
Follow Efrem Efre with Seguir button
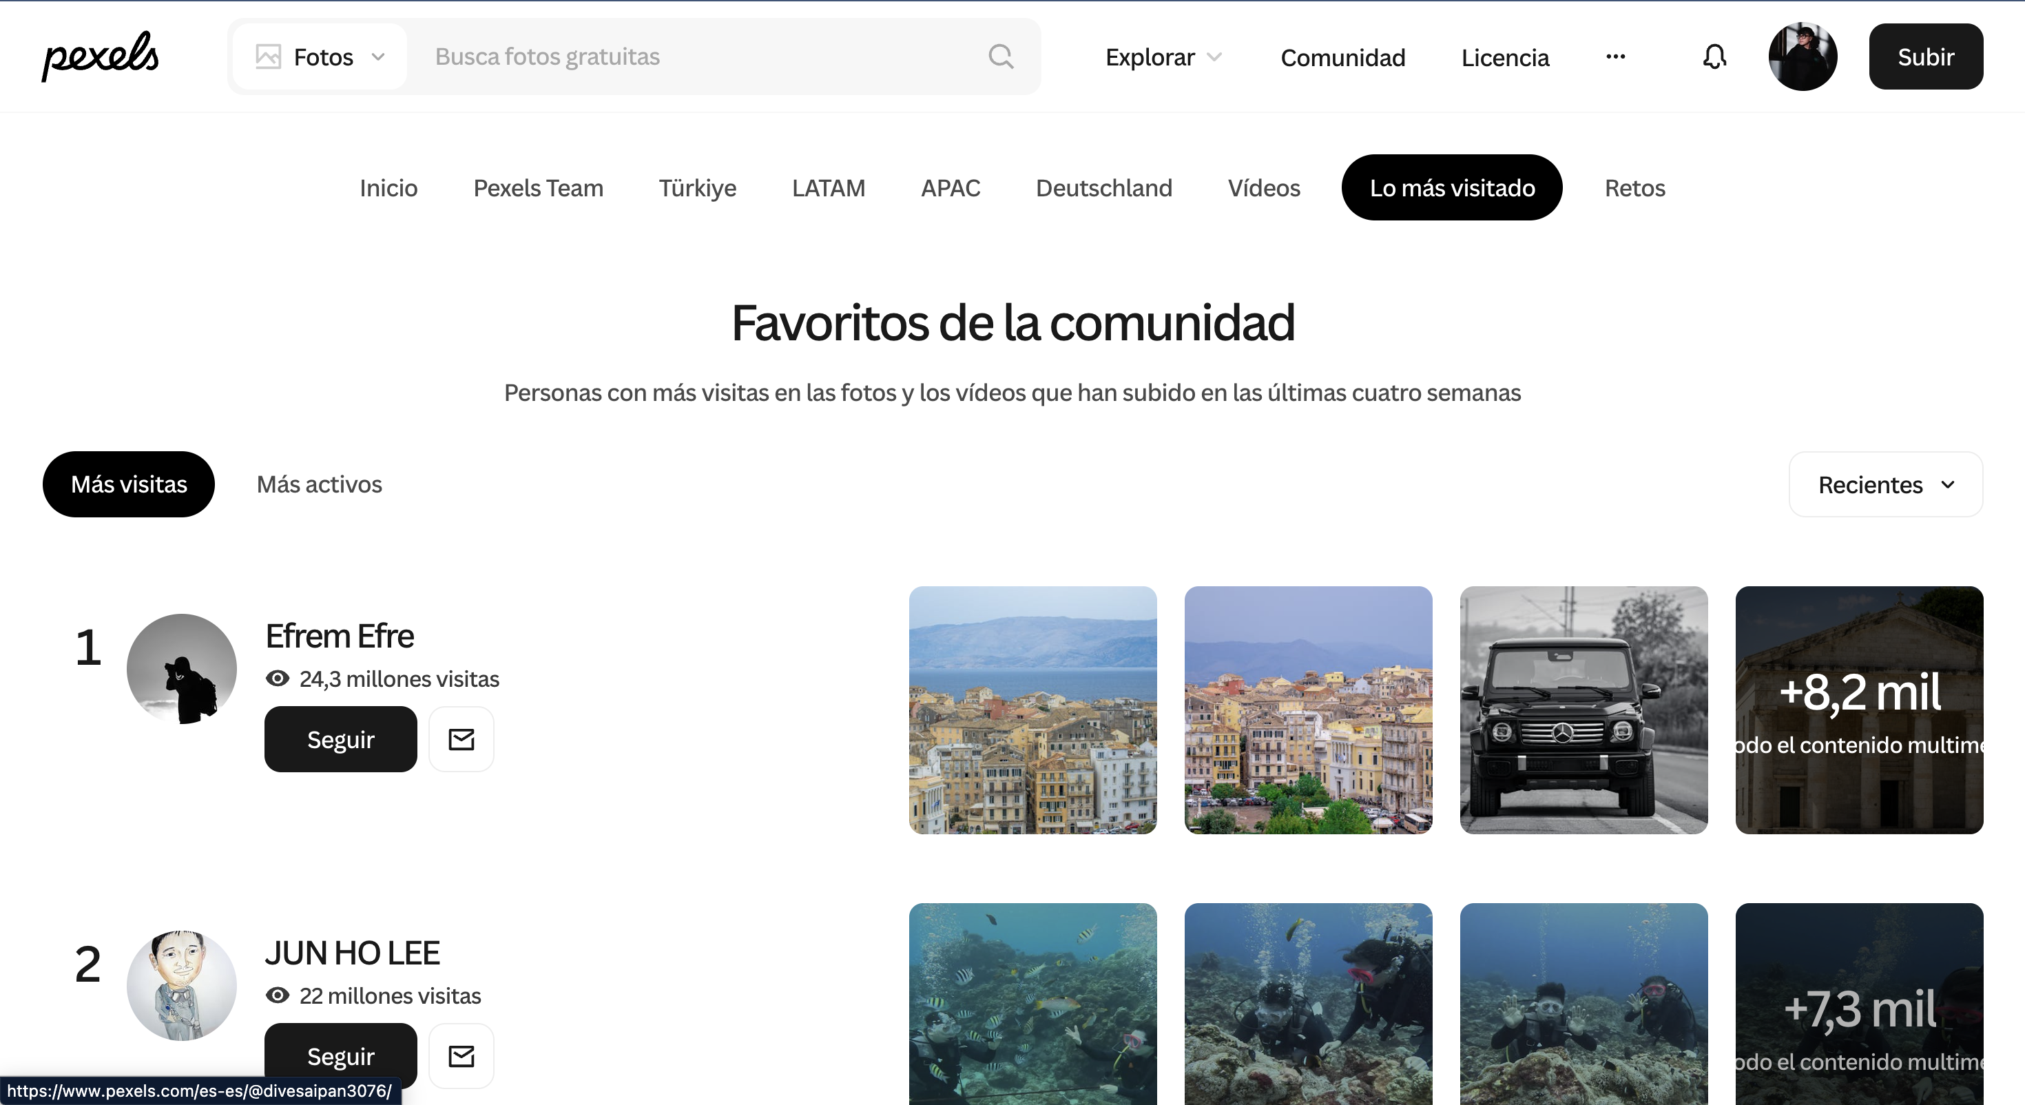[x=340, y=739]
